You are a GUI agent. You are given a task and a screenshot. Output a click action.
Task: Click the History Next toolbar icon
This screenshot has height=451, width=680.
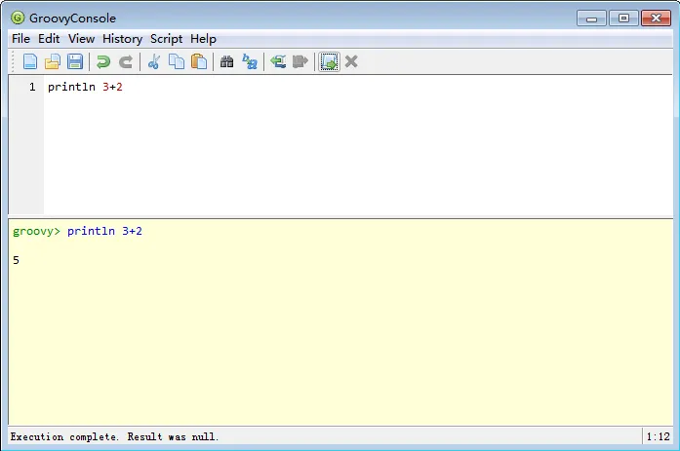click(300, 62)
